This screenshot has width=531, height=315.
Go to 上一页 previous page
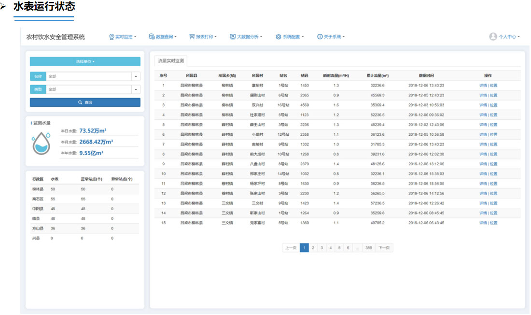tap(291, 248)
